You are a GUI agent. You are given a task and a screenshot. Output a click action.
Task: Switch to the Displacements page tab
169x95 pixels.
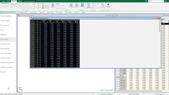point(33,12)
